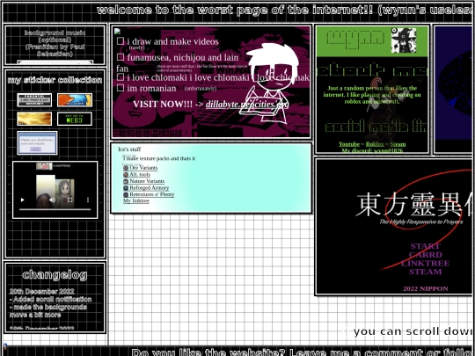The image size is (475, 356).
Task: Open the Nature Variants link
Action: coord(147,181)
